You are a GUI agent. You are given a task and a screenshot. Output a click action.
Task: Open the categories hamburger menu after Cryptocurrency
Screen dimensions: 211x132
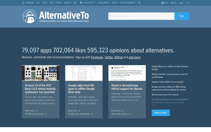(139, 3)
